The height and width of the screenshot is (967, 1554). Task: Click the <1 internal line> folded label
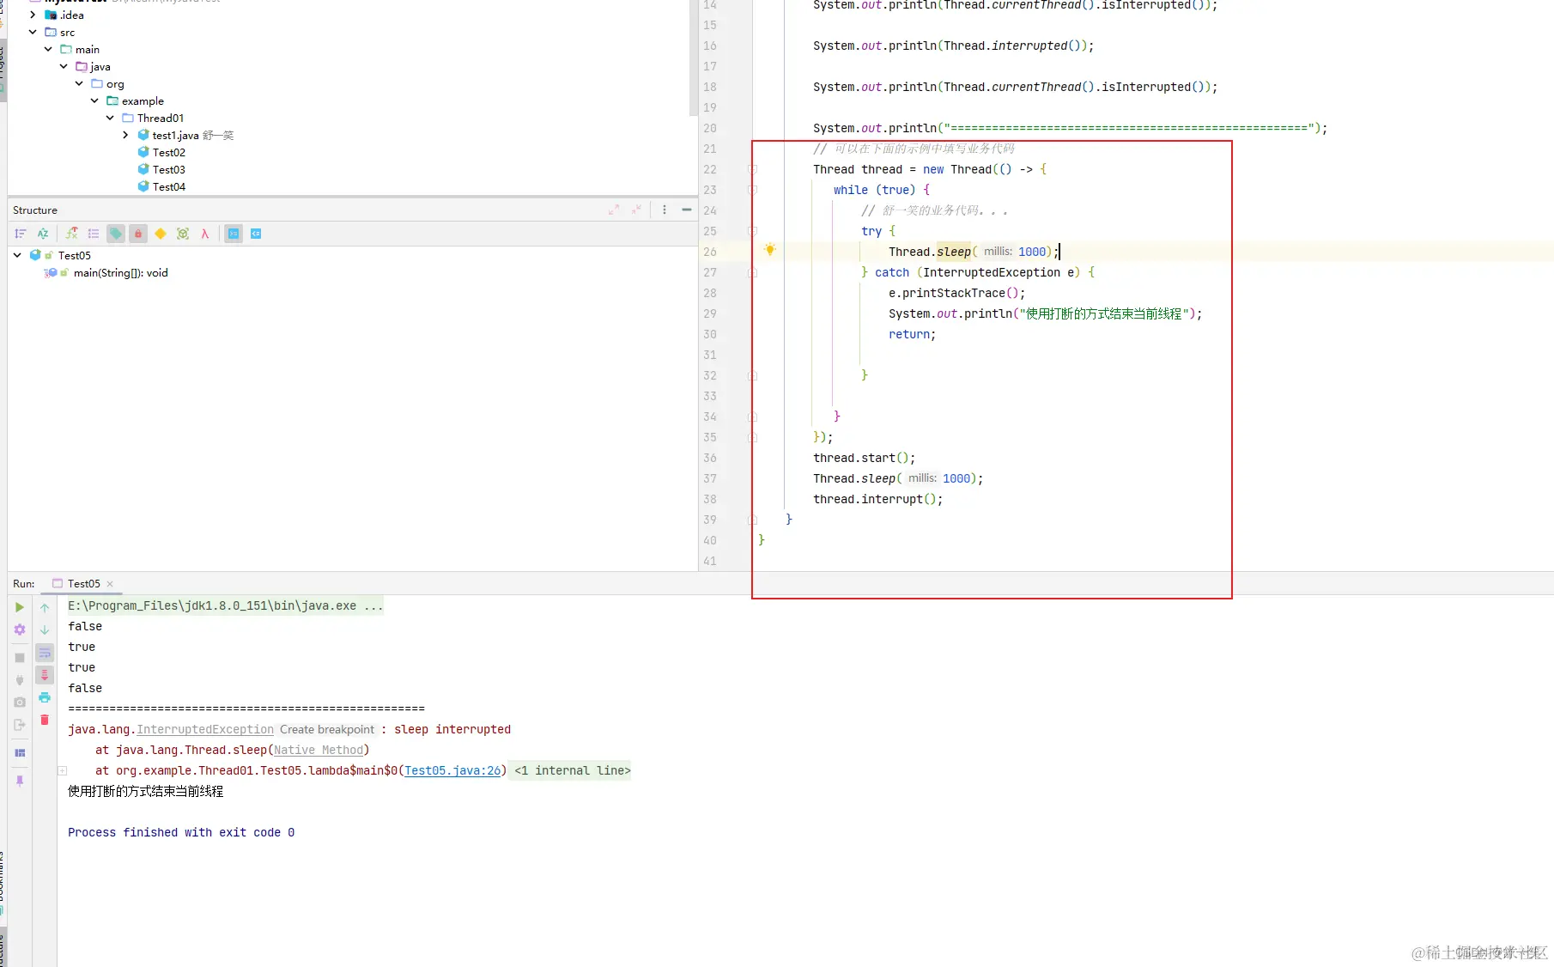pyautogui.click(x=573, y=770)
